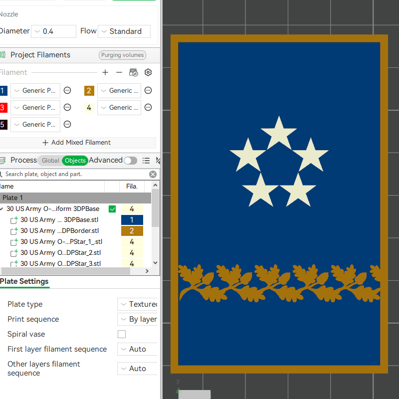
Task: Toggle Advanced mode switch
Action: [x=130, y=161]
